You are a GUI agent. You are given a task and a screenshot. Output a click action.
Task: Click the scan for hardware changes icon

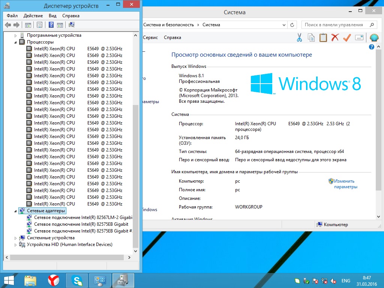pos(72,25)
